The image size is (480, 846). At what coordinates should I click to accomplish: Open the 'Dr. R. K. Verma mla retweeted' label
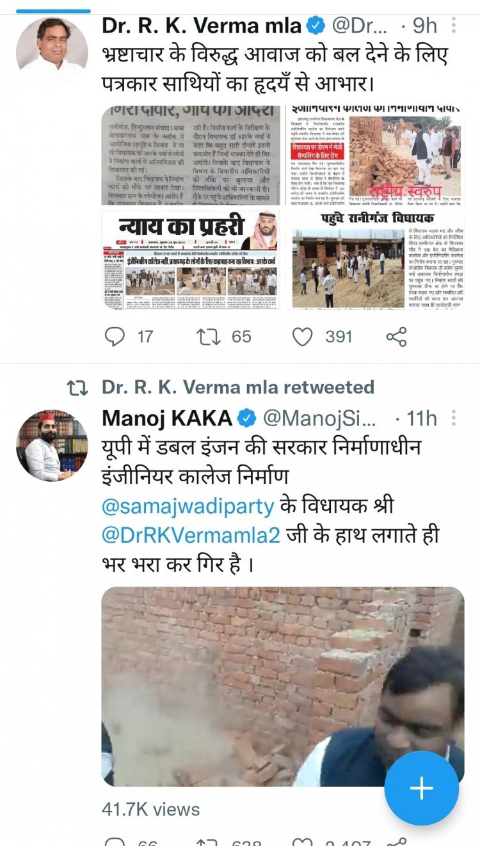(238, 387)
